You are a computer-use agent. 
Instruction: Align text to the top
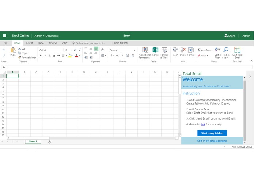86,48
